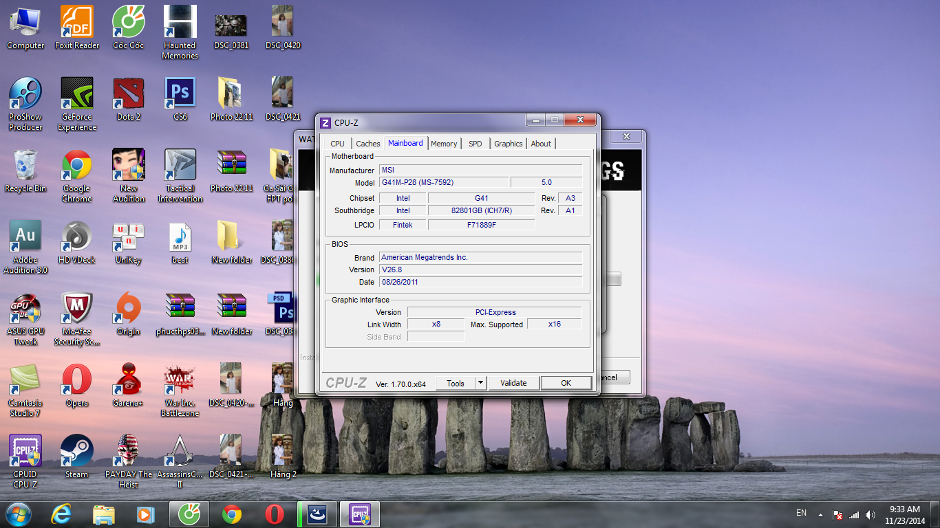Image resolution: width=940 pixels, height=528 pixels.
Task: Click the Validate button
Action: (513, 383)
